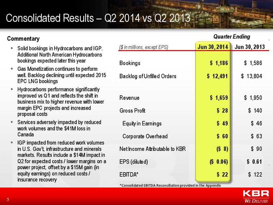Select the $ 1,950 revenue value

(253, 98)
